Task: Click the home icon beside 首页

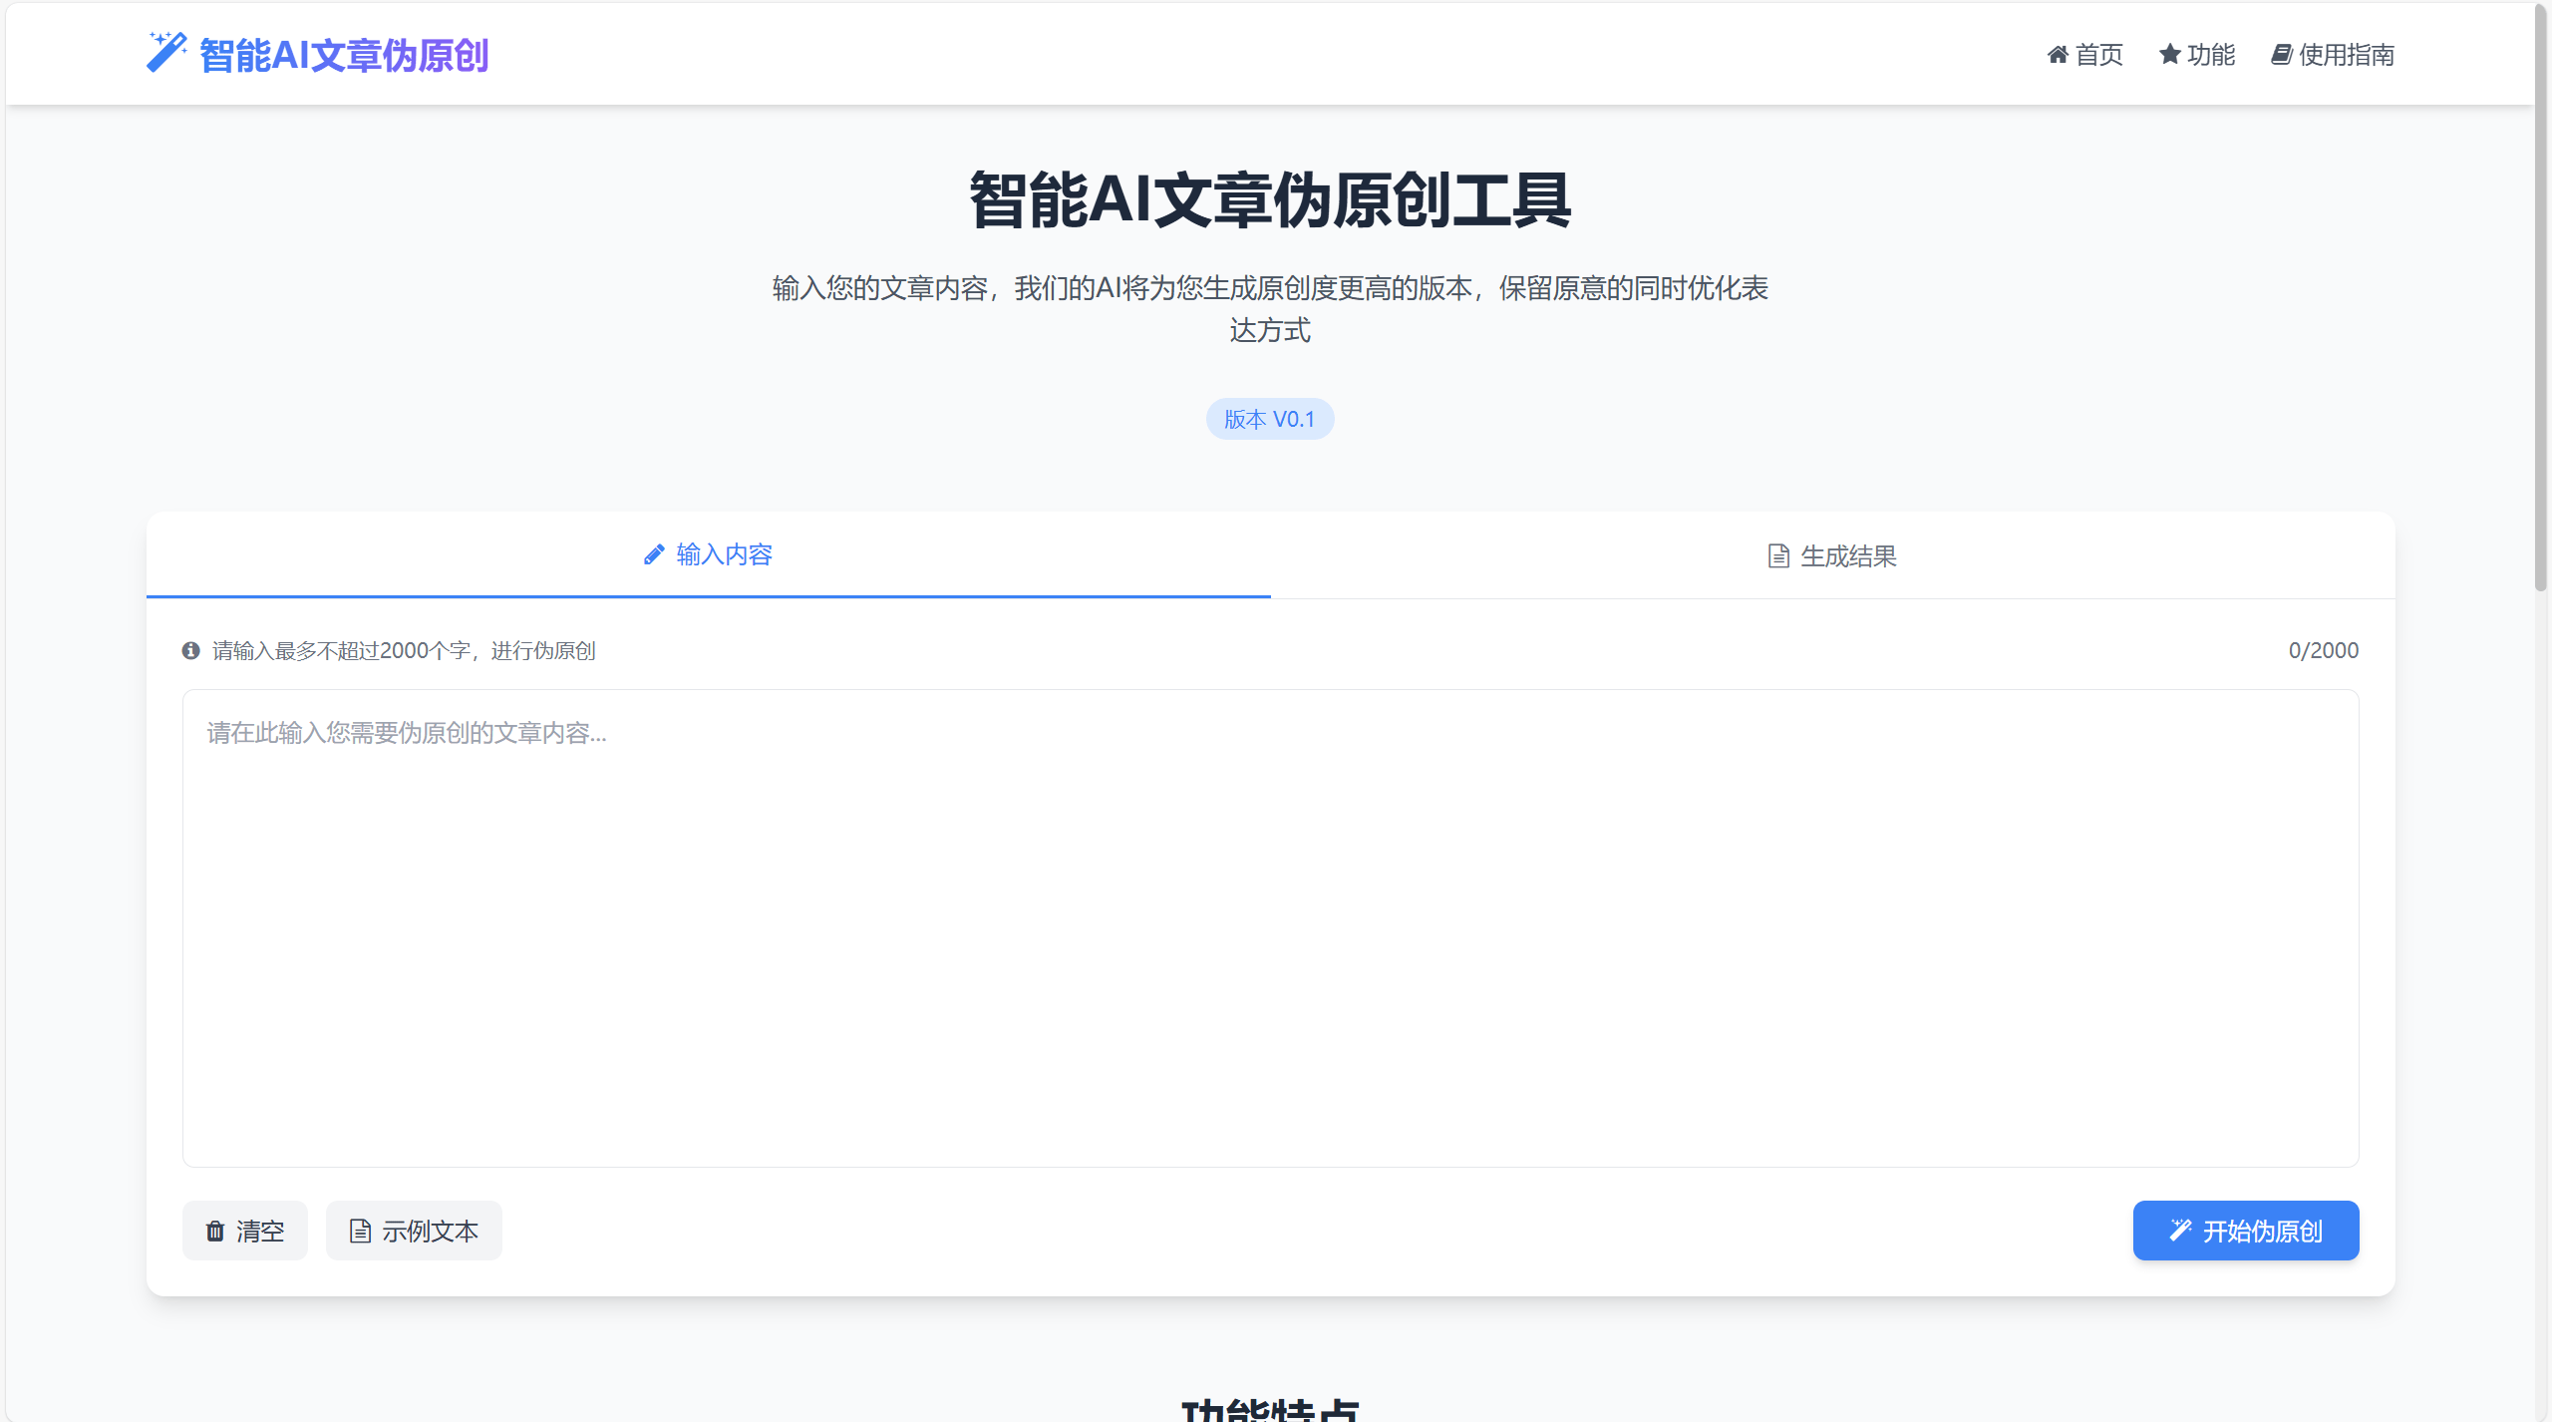Action: pyautogui.click(x=2060, y=55)
